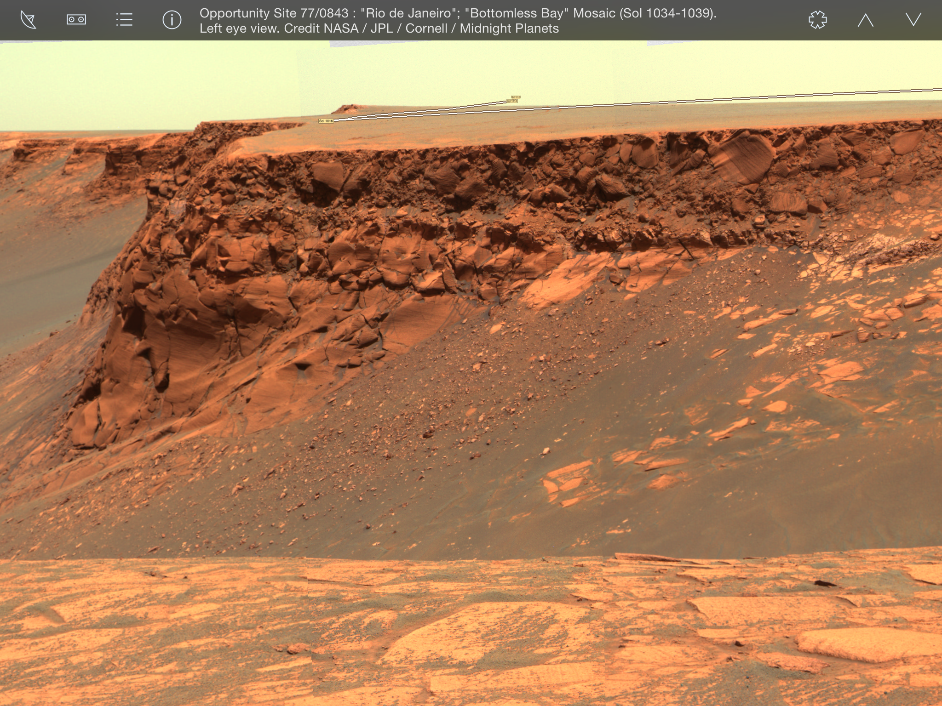Toggle the stereo viewer goggles icon
Image resolution: width=942 pixels, height=706 pixels.
tap(76, 20)
